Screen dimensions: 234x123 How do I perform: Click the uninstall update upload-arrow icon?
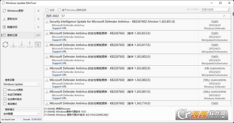(x=30, y=45)
